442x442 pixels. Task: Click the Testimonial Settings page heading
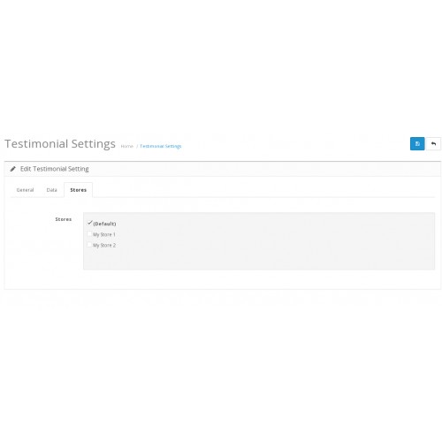tap(60, 144)
